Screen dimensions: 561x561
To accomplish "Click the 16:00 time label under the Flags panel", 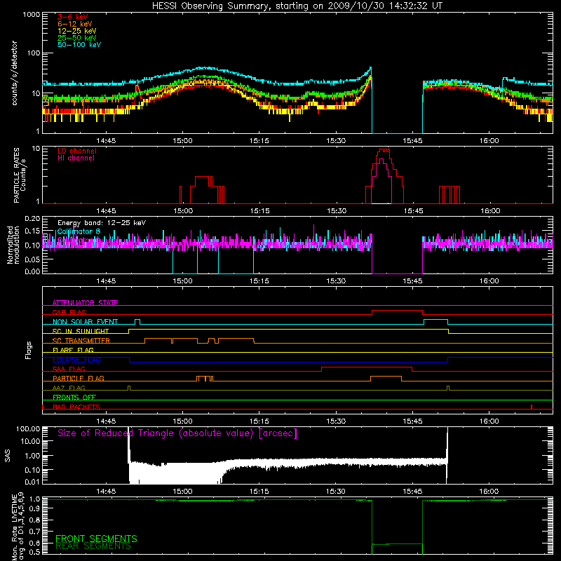I will [489, 421].
